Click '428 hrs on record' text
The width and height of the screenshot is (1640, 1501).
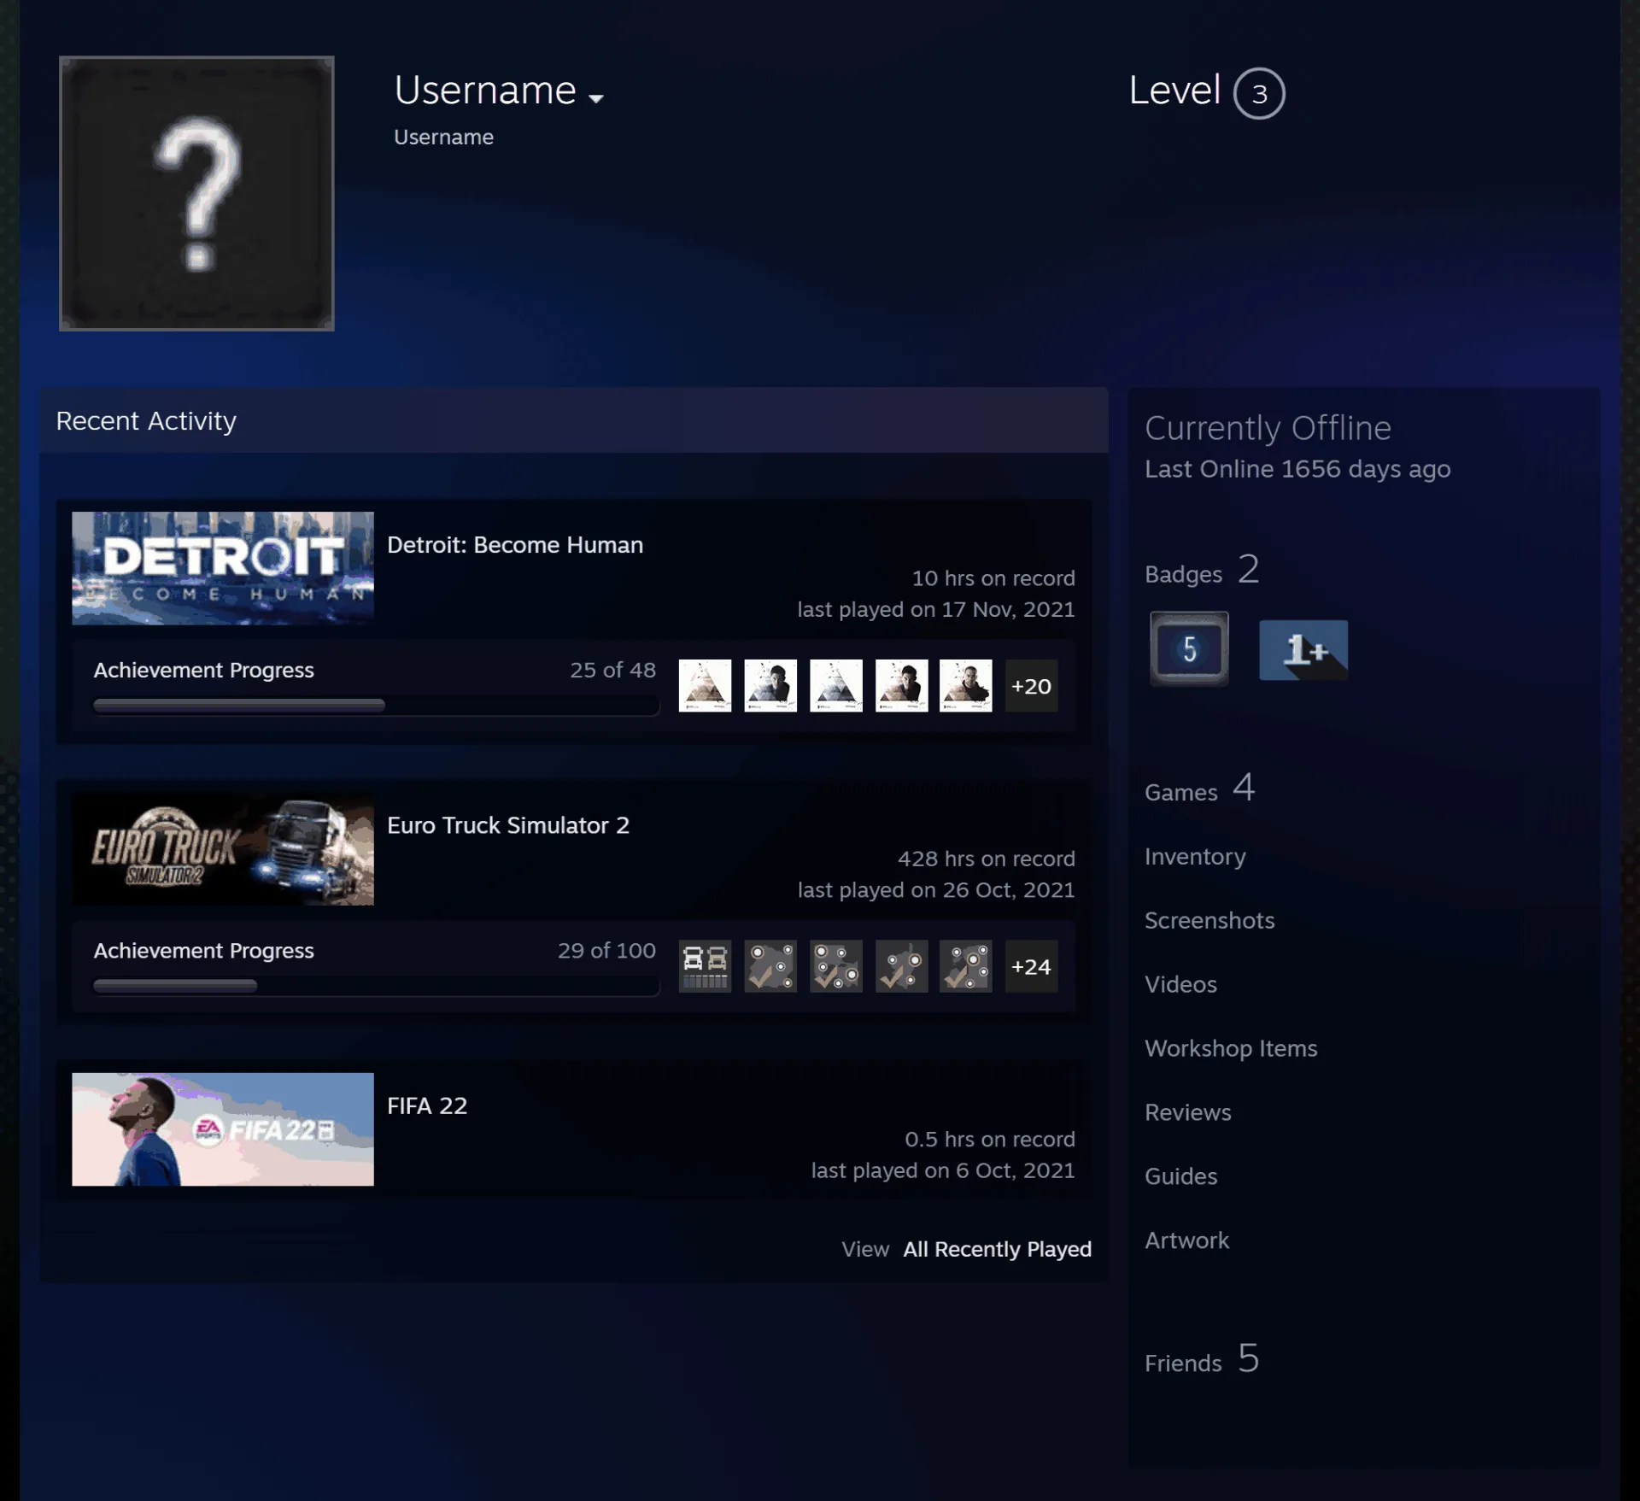(x=986, y=859)
